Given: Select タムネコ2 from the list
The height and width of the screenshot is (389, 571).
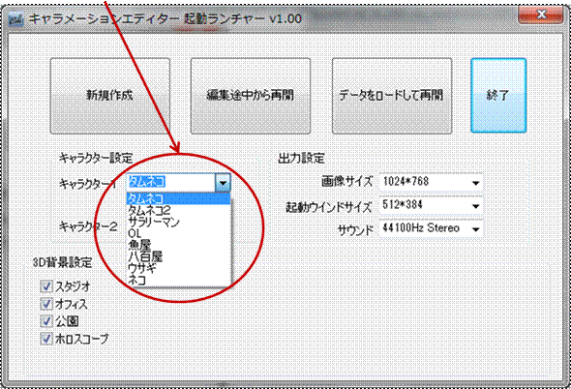Looking at the screenshot, I should coord(178,211).
